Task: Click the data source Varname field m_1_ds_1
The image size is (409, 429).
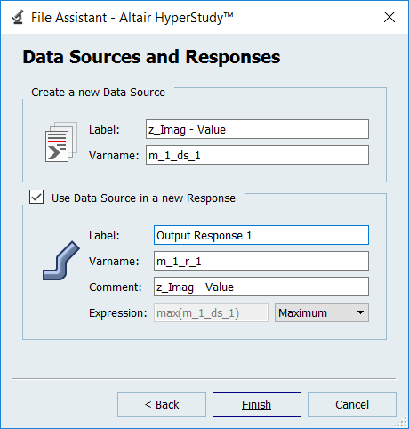Action: [x=257, y=155]
